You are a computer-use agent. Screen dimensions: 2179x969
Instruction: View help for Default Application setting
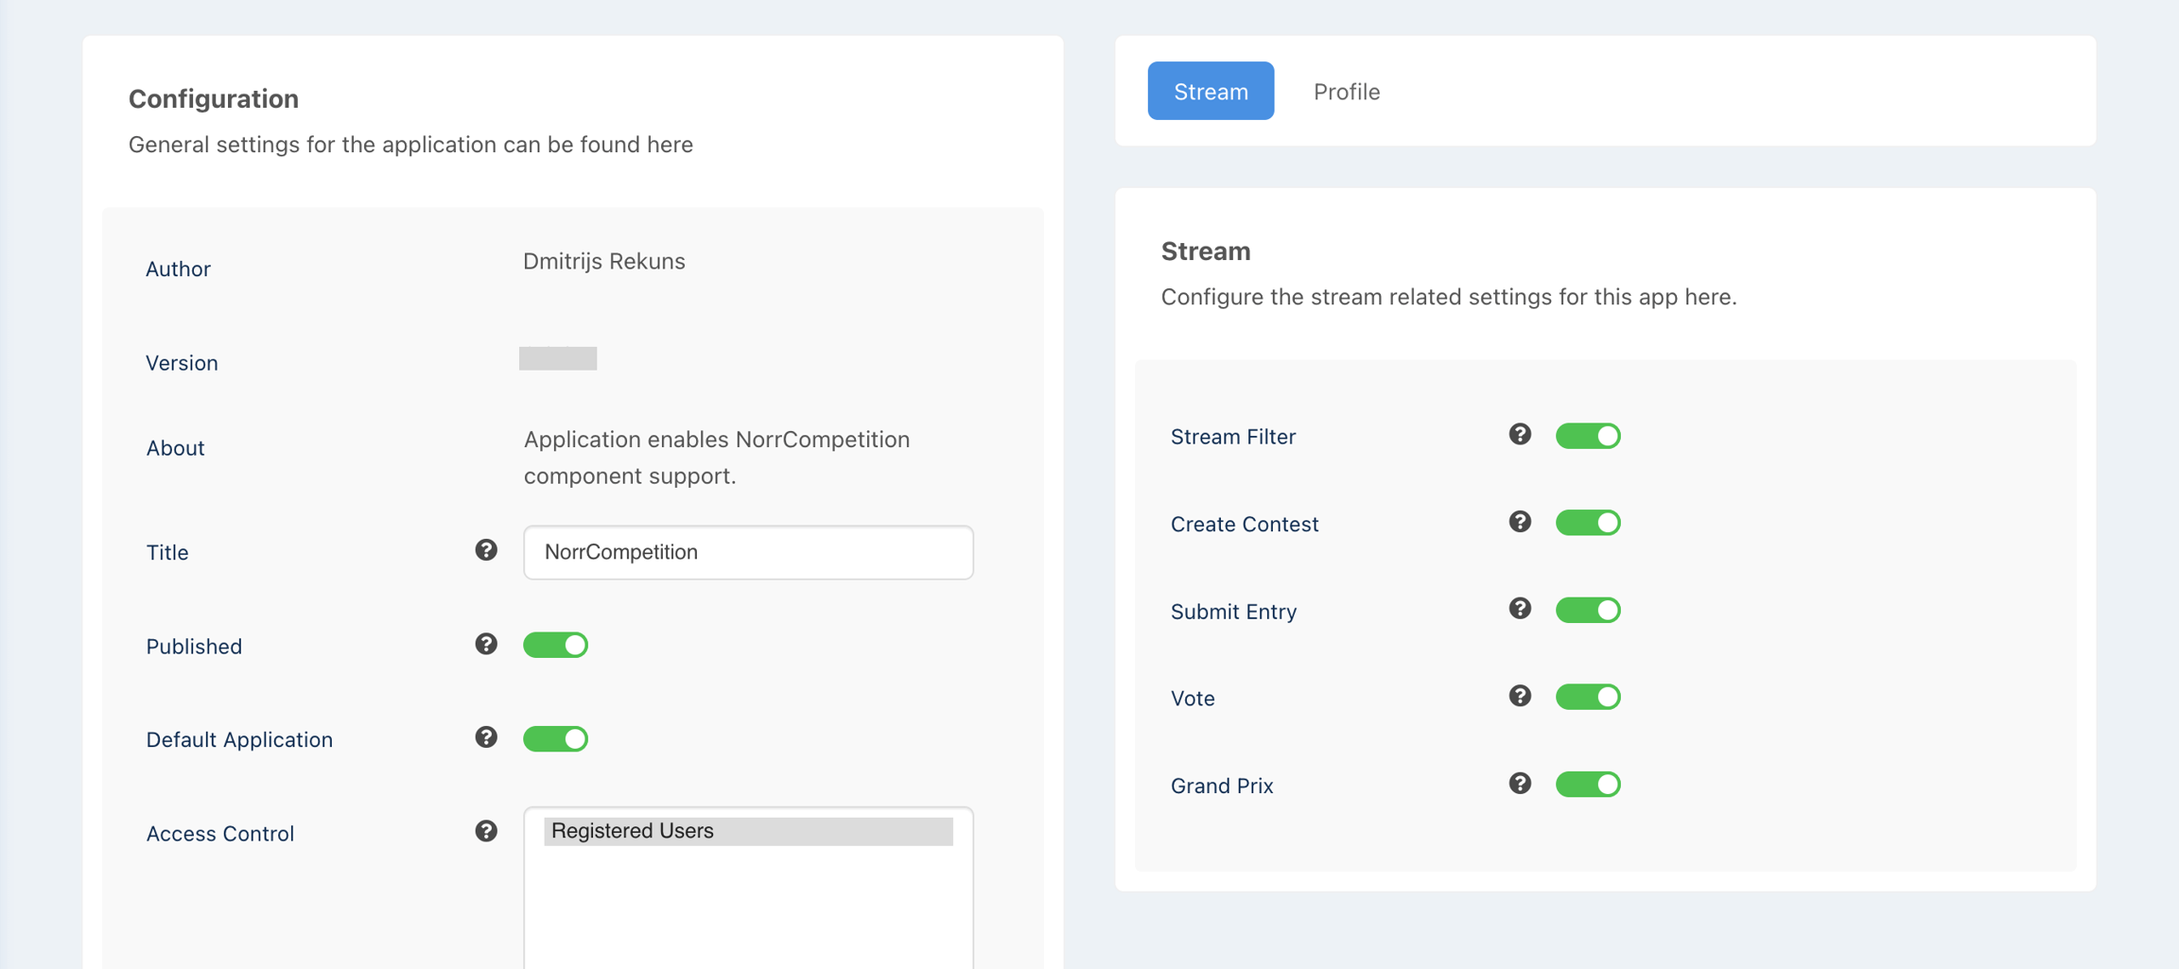[485, 737]
